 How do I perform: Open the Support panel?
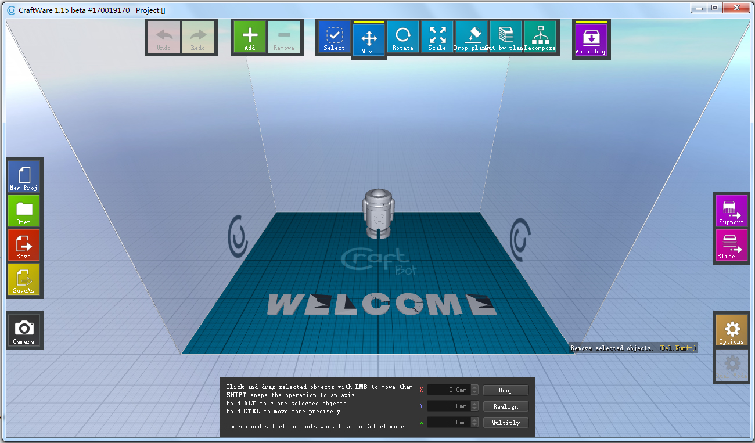[731, 211]
